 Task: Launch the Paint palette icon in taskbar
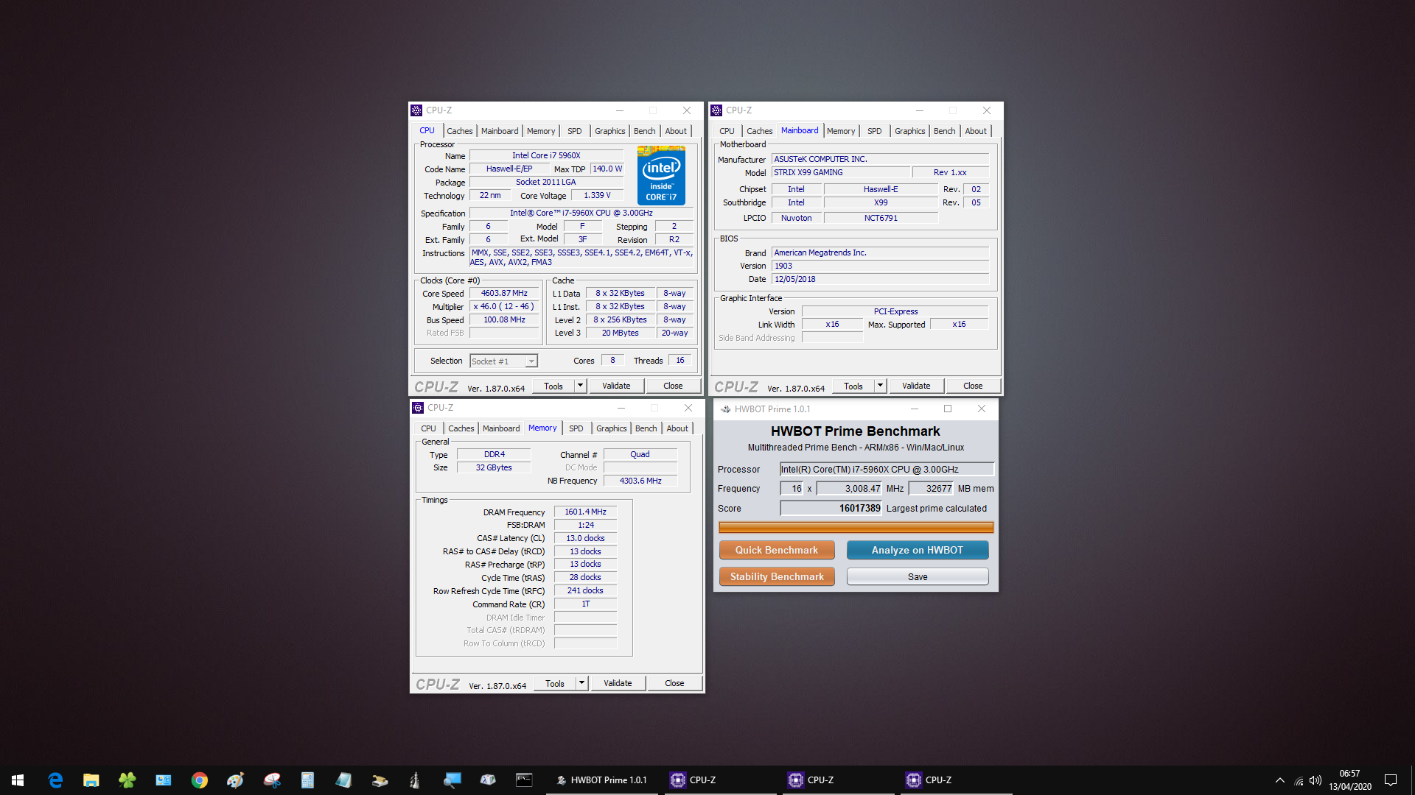pos(235,780)
